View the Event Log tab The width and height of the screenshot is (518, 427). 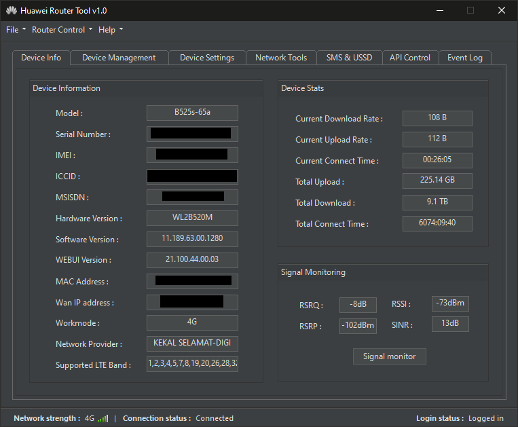tap(465, 58)
